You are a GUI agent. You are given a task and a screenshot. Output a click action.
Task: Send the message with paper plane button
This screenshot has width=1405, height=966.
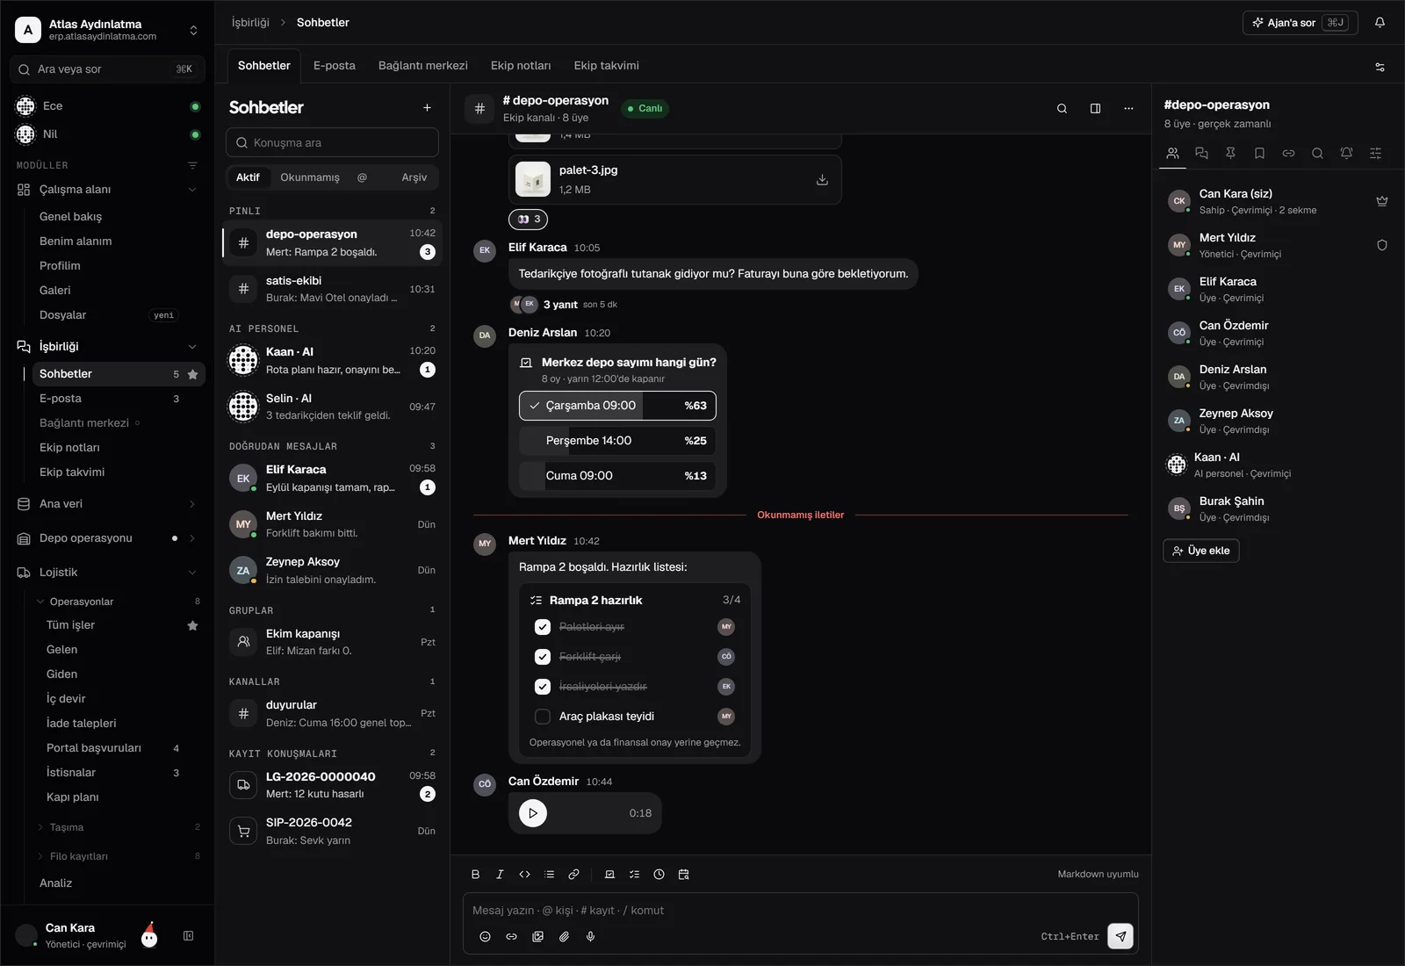coord(1120,936)
